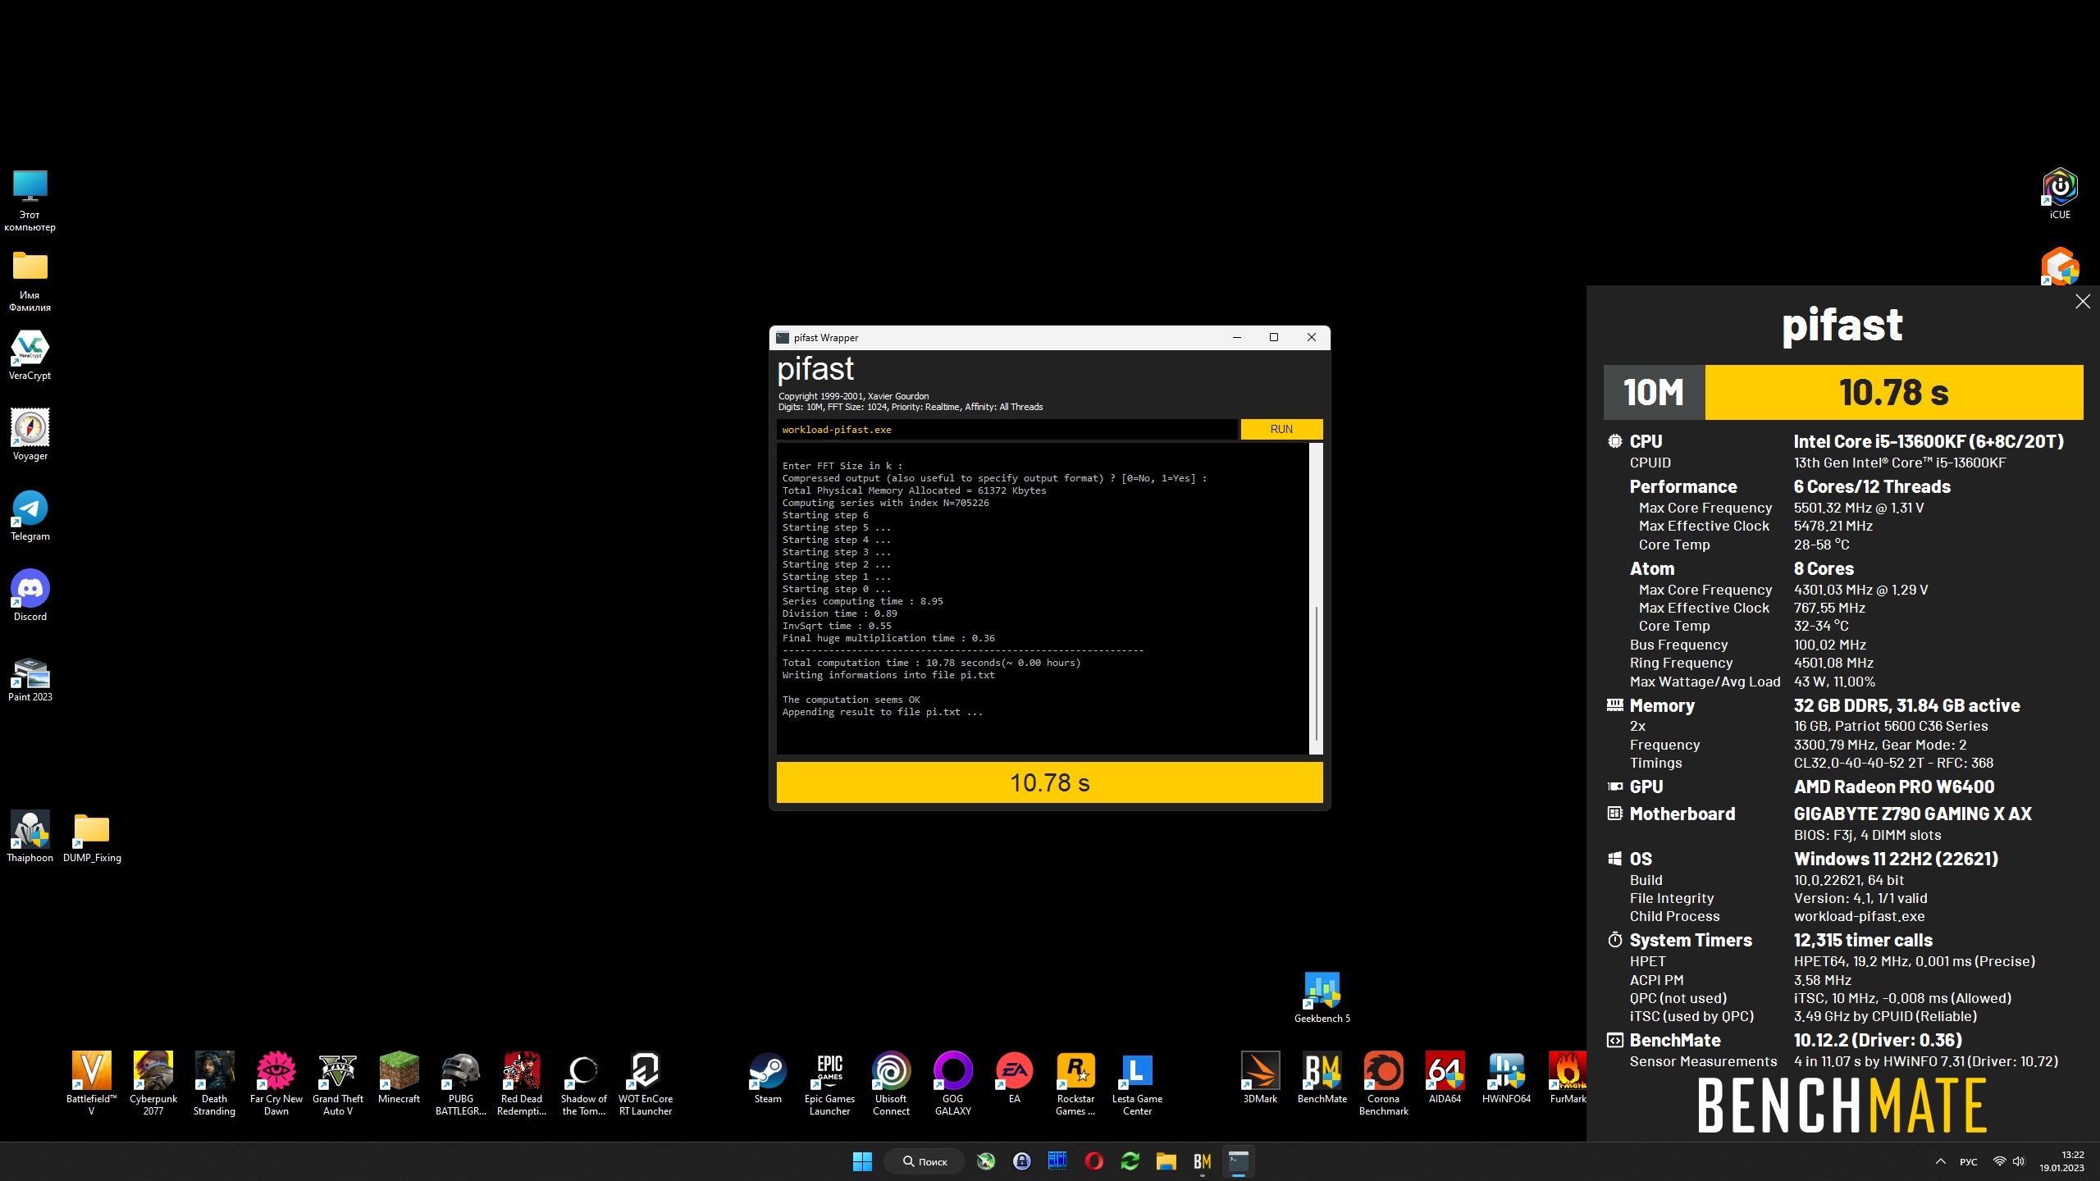Screen dimensions: 2100x1181
Task: Click '32 GB DDR5, 31.84 GB active' text
Action: [x=1906, y=705]
